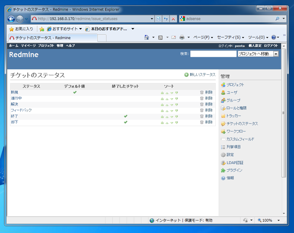This screenshot has height=233, width=294.
Task: Click 新しいステータス link
Action: tap(202, 75)
